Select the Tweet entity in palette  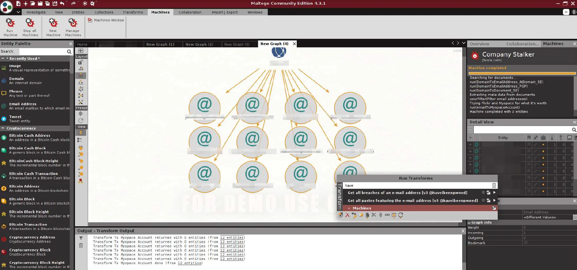tap(35, 119)
